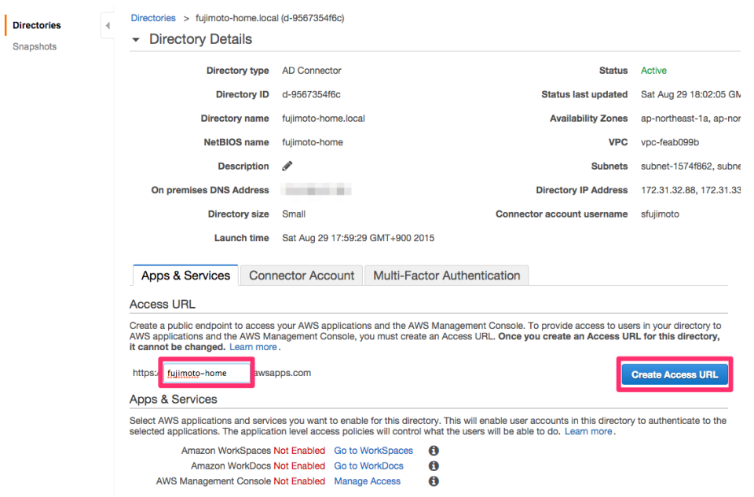Collapse the Directory Details section triangle

point(135,38)
